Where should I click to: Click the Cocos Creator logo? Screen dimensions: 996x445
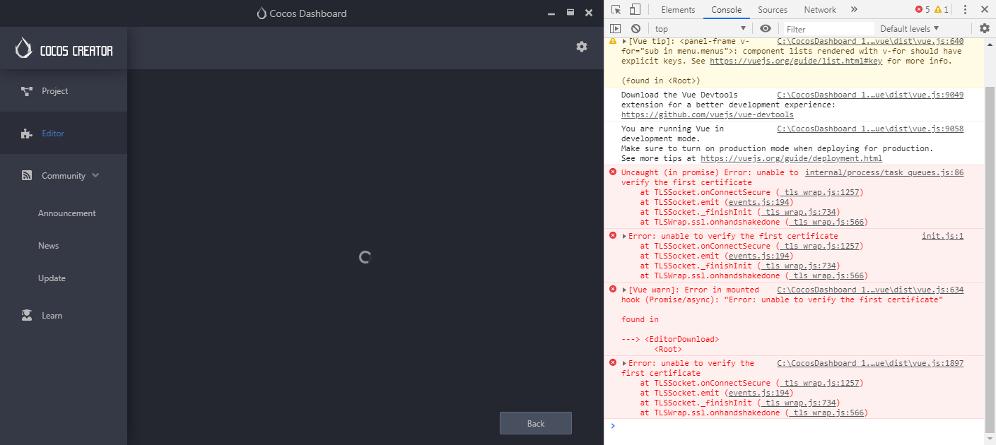[64, 49]
